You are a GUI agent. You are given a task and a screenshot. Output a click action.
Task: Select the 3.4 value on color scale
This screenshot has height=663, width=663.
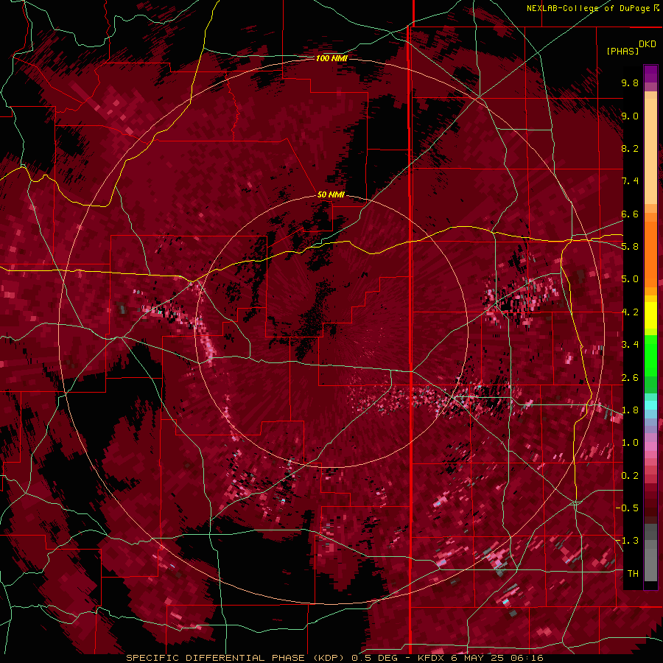630,345
